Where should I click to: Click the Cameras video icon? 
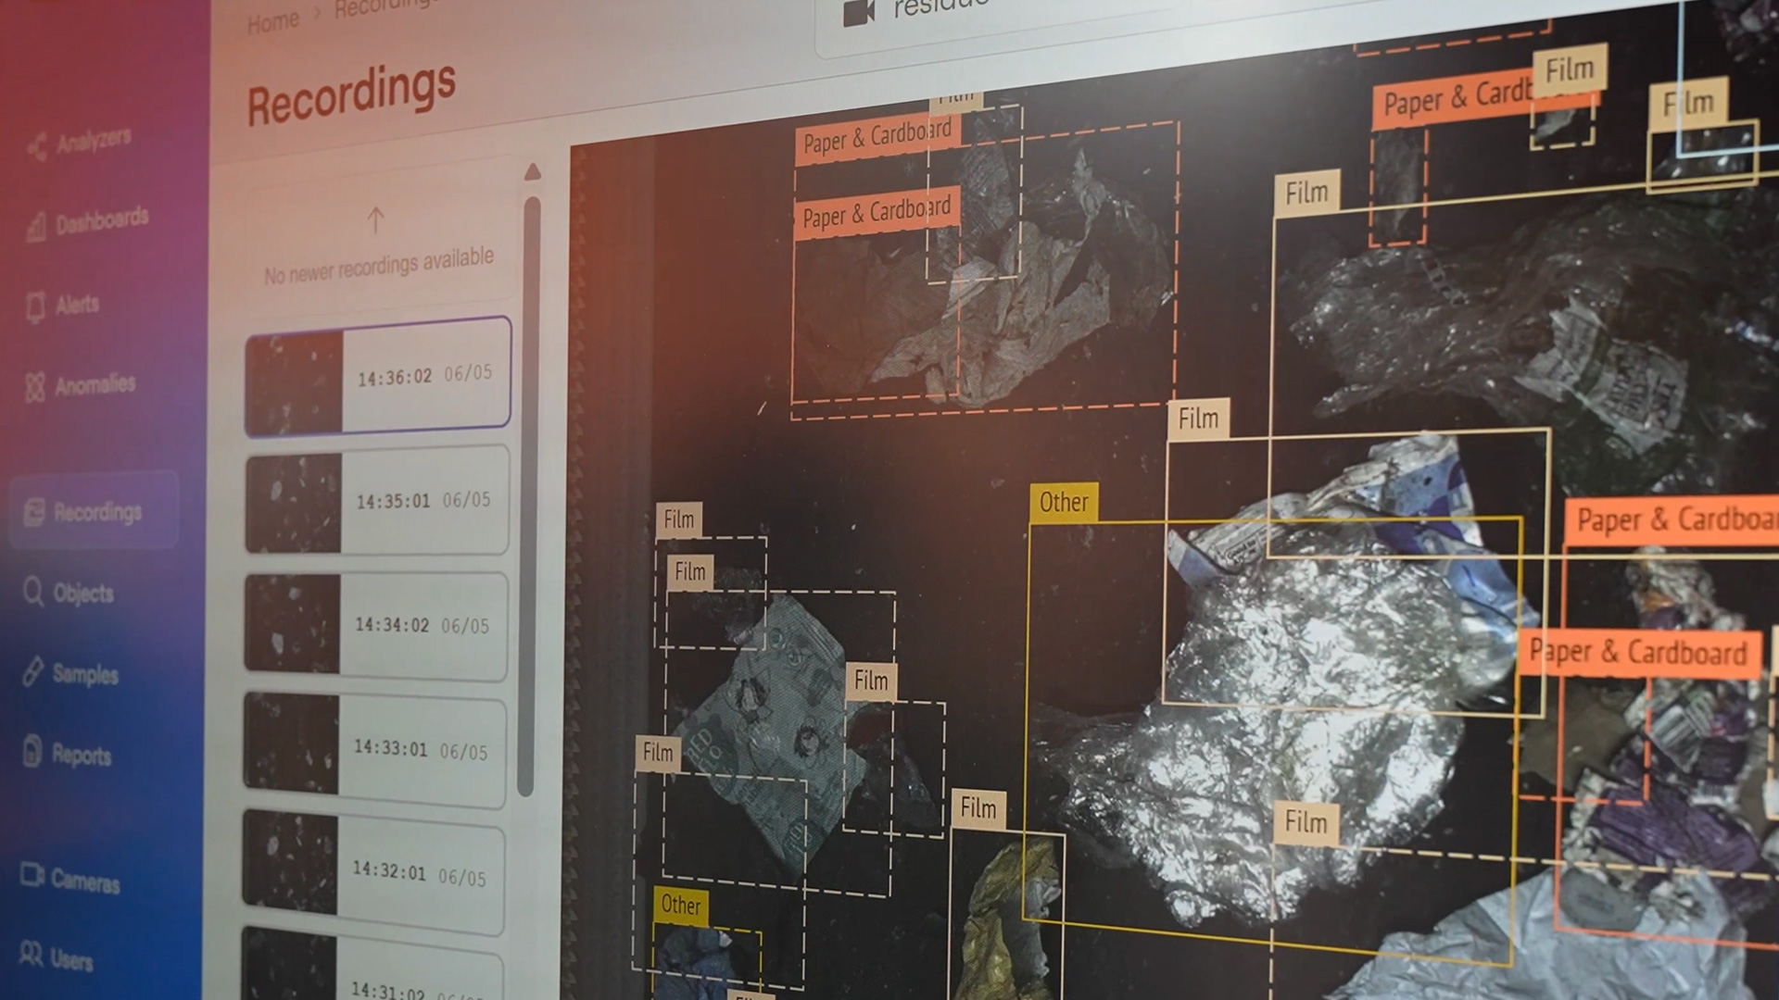(x=32, y=874)
